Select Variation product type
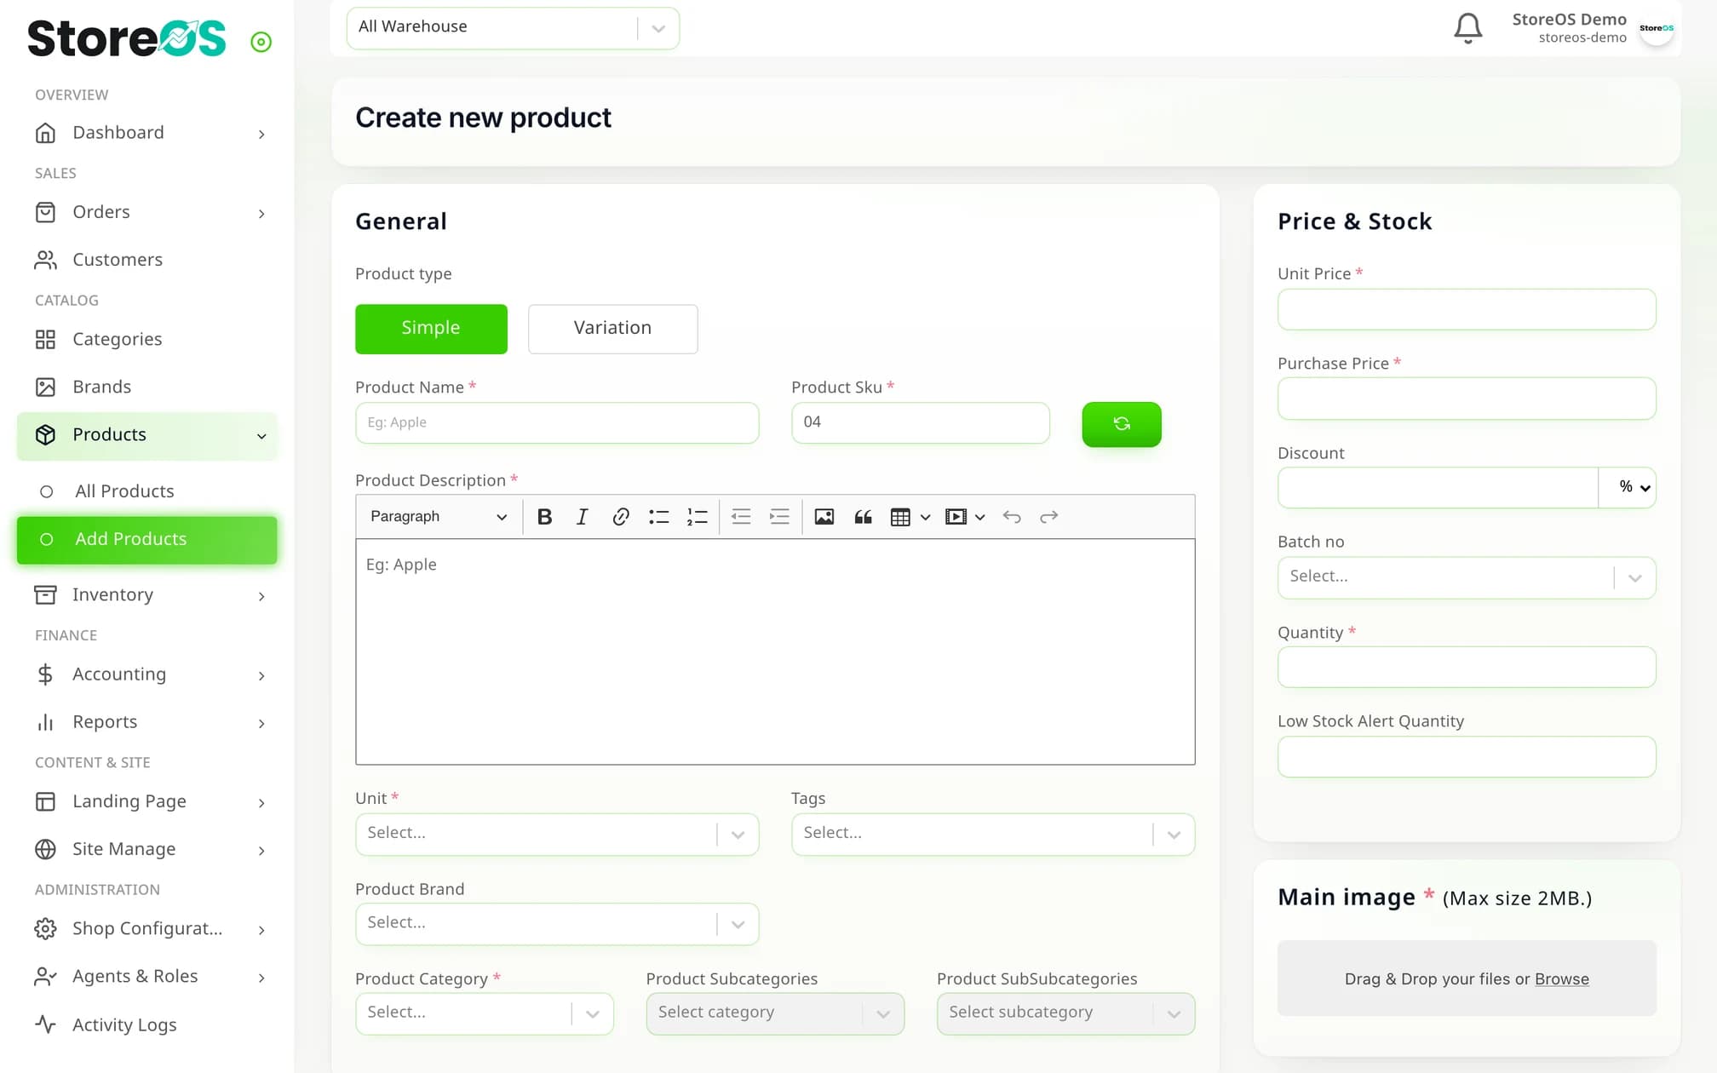Viewport: 1717px width, 1073px height. tap(612, 329)
